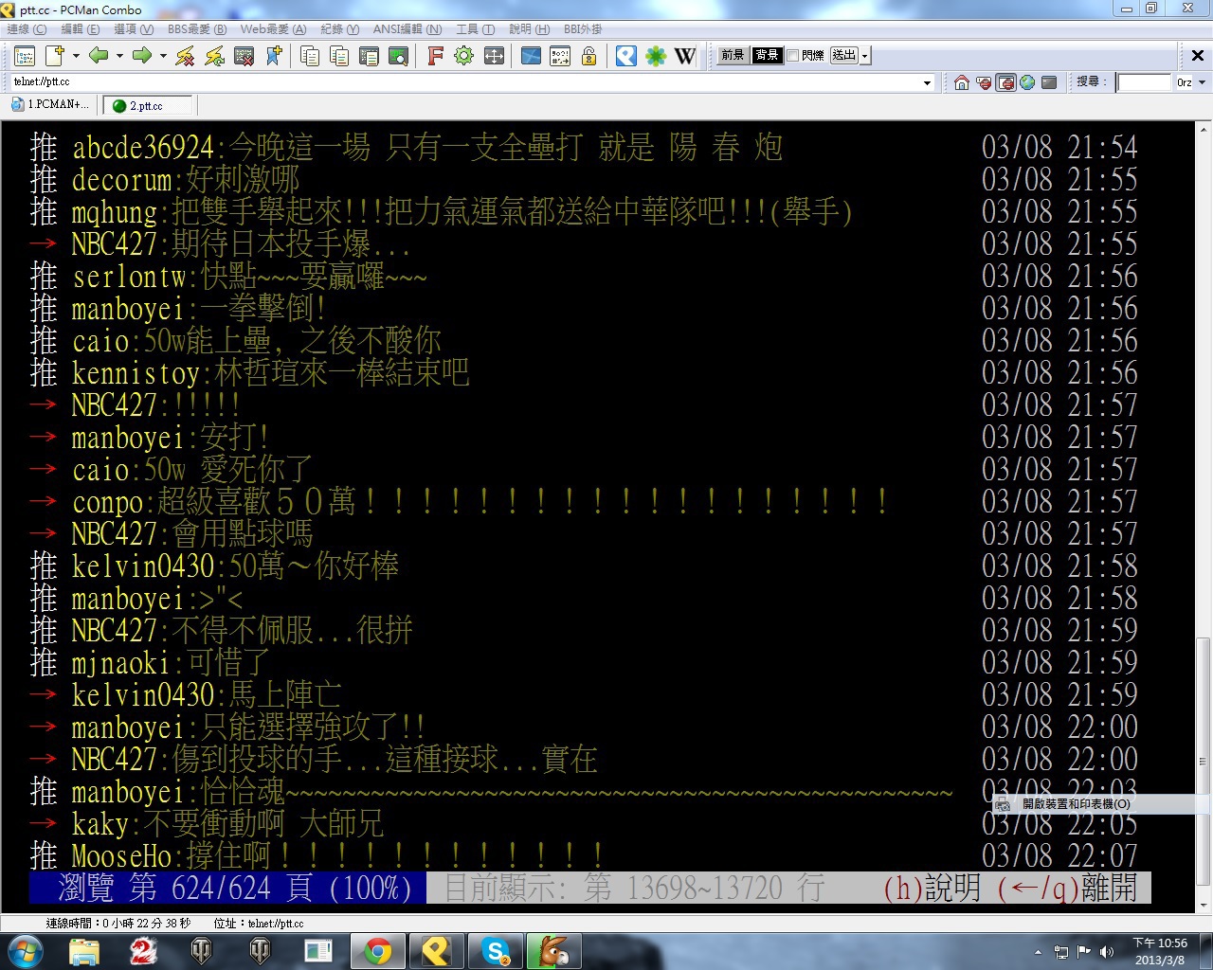Click username MooseHo in the last comment

(x=121, y=856)
